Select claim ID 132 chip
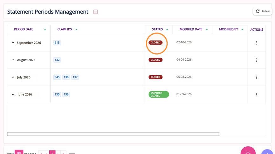 point(57,60)
